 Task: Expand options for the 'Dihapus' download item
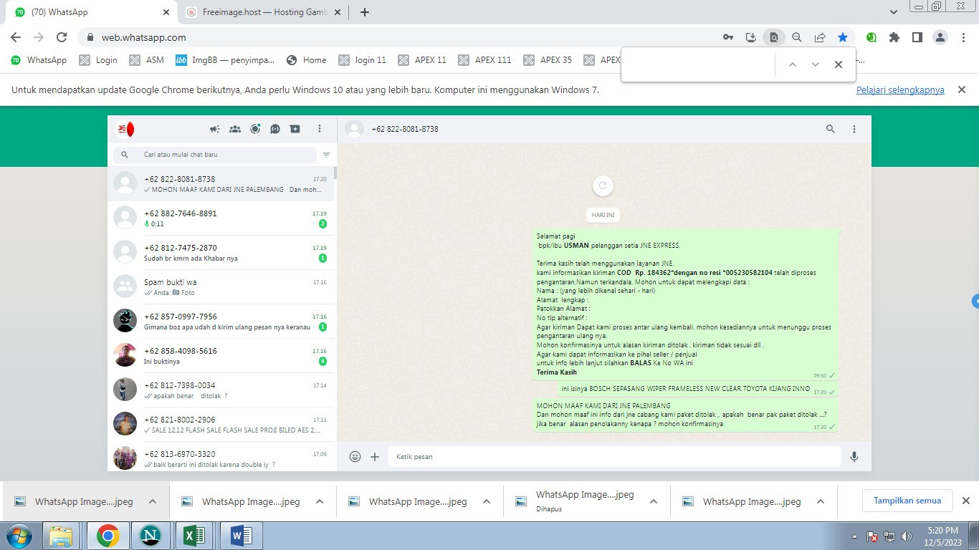click(654, 501)
